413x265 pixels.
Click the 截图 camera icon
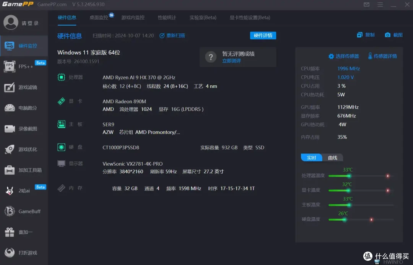(x=387, y=35)
